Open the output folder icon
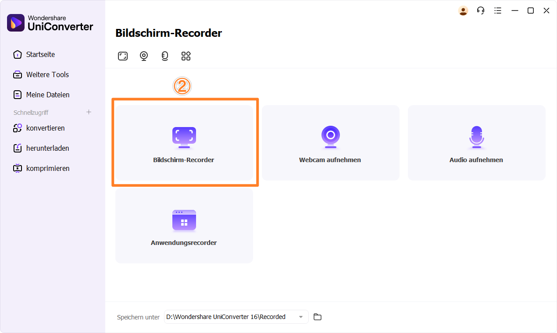Viewport: 557px width, 333px height. coord(318,317)
